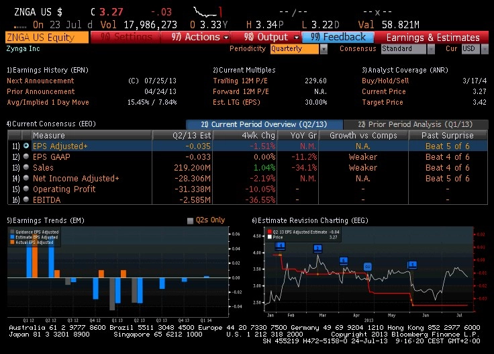The height and width of the screenshot is (354, 494).
Task: Click chart event marker labeled 1
Action: 412,265
